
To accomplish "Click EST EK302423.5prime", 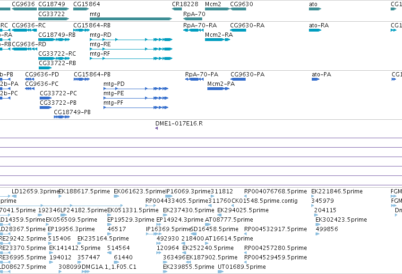I will click(341, 220).
